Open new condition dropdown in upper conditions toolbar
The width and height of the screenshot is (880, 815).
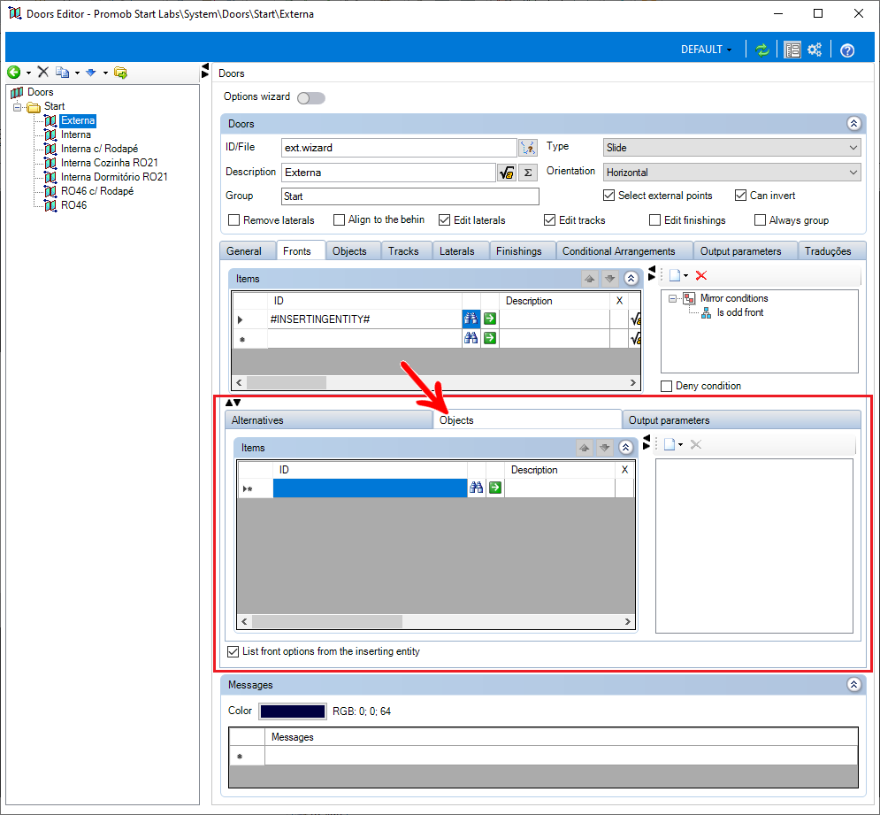pos(685,276)
